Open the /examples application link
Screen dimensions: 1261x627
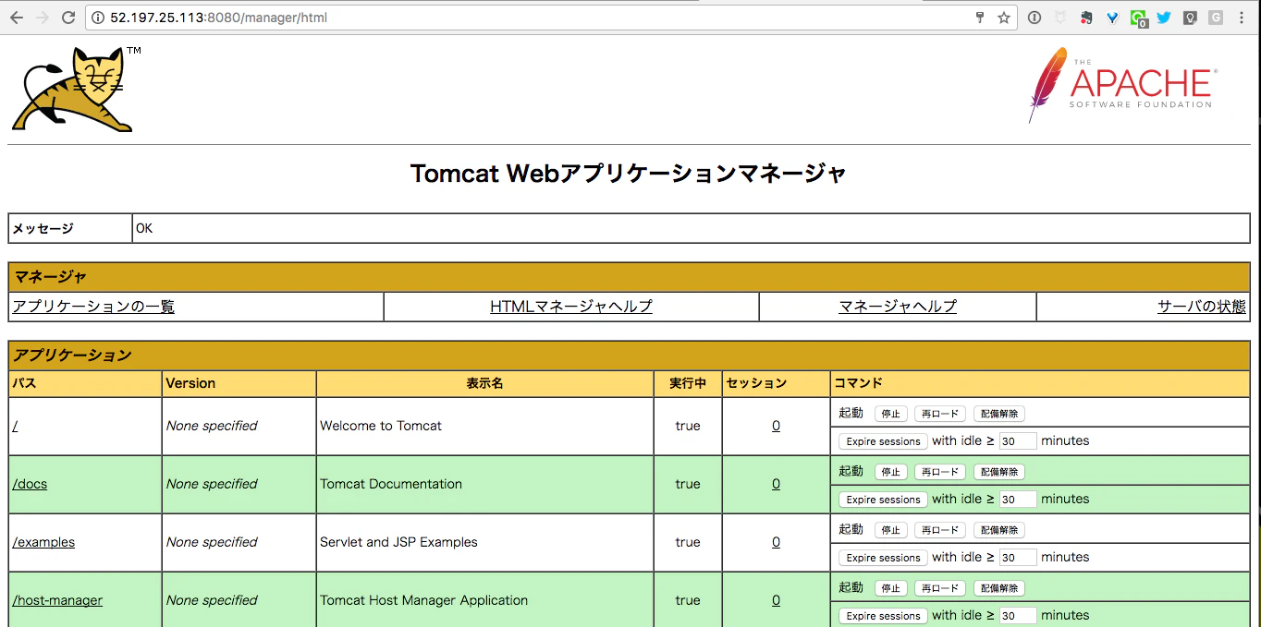pos(43,542)
